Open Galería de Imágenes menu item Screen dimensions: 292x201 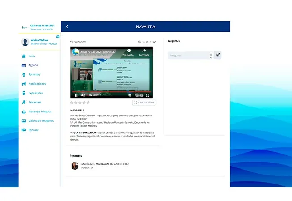pos(41,120)
